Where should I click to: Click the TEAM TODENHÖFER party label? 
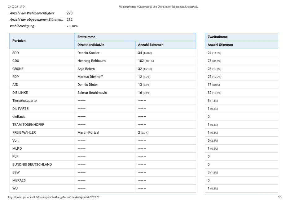point(28,125)
